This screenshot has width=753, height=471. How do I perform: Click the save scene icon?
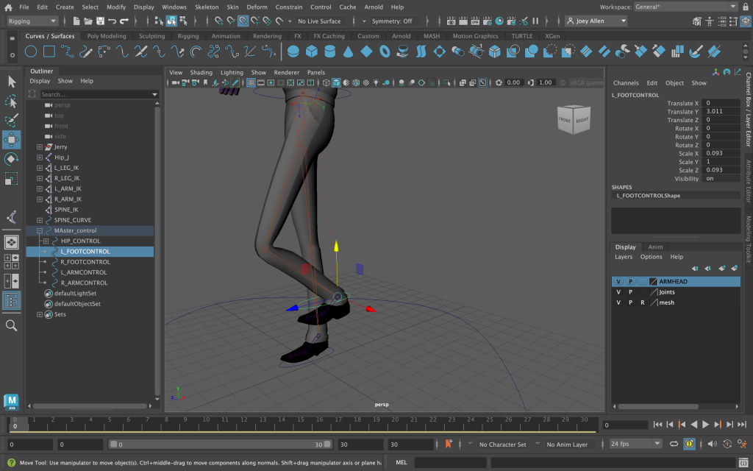[99, 21]
